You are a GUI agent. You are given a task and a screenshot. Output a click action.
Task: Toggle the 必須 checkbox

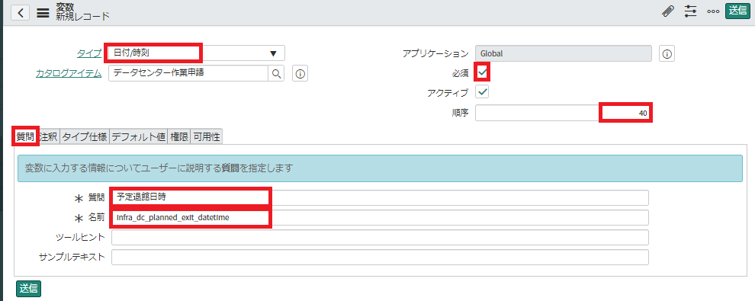click(x=483, y=72)
